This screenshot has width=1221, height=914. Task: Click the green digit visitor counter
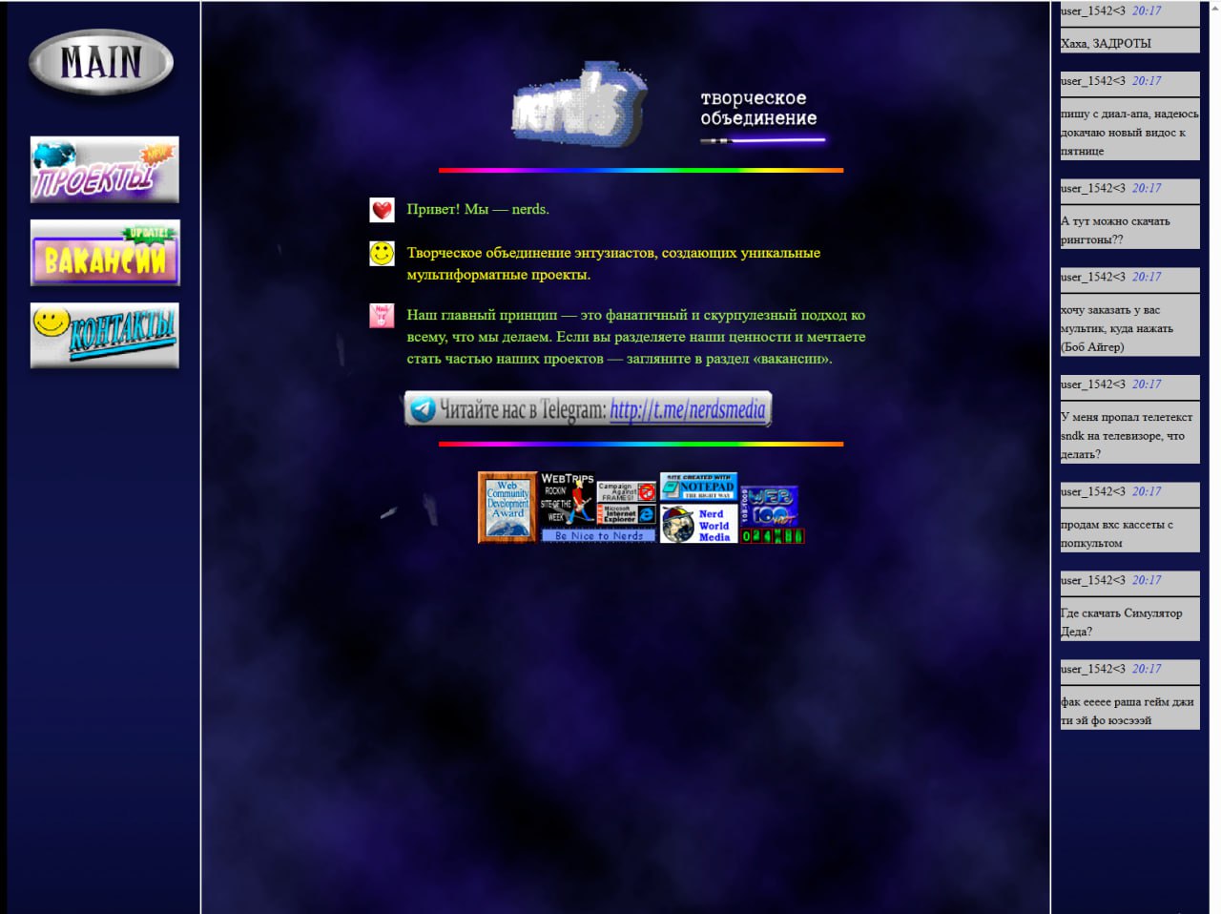tap(773, 536)
